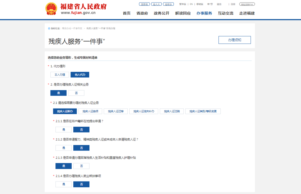
Task: Go to 政务公开 in main navigation
Action: [161, 13]
